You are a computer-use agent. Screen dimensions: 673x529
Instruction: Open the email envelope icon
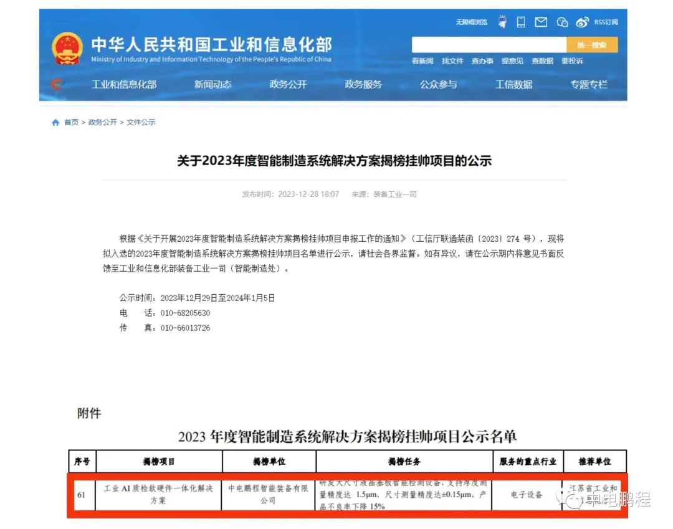coord(541,21)
